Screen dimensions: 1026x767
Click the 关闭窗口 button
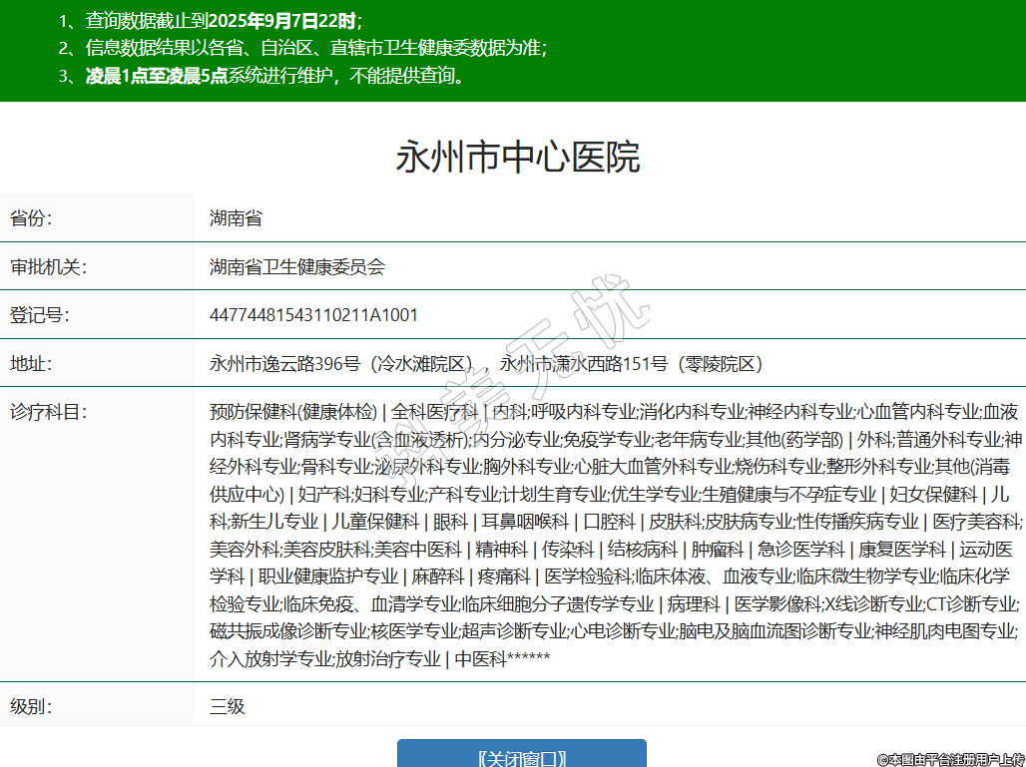[521, 756]
